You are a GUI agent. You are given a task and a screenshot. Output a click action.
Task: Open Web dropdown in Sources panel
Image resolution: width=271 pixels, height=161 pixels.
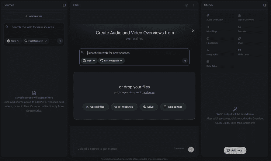click(x=13, y=41)
